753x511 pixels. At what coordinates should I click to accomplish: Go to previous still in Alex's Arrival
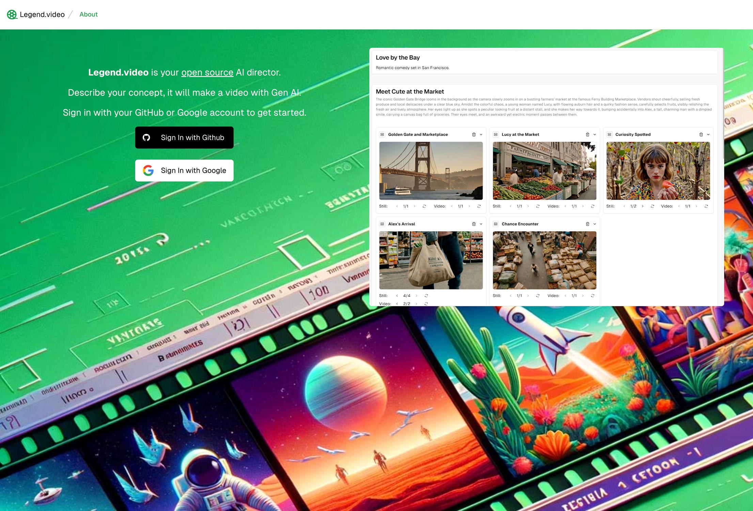397,296
